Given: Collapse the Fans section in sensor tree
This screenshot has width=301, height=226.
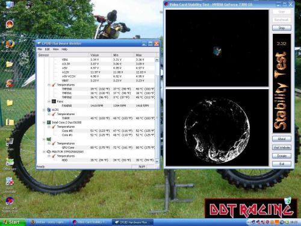Looking at the screenshot, I should coord(49,101).
